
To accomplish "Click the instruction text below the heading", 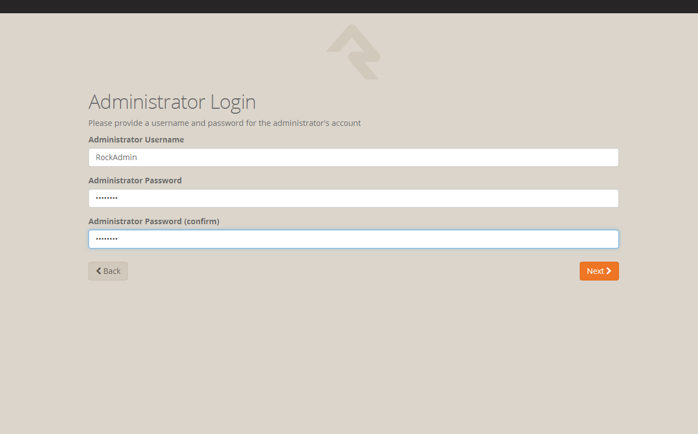I will 224,123.
